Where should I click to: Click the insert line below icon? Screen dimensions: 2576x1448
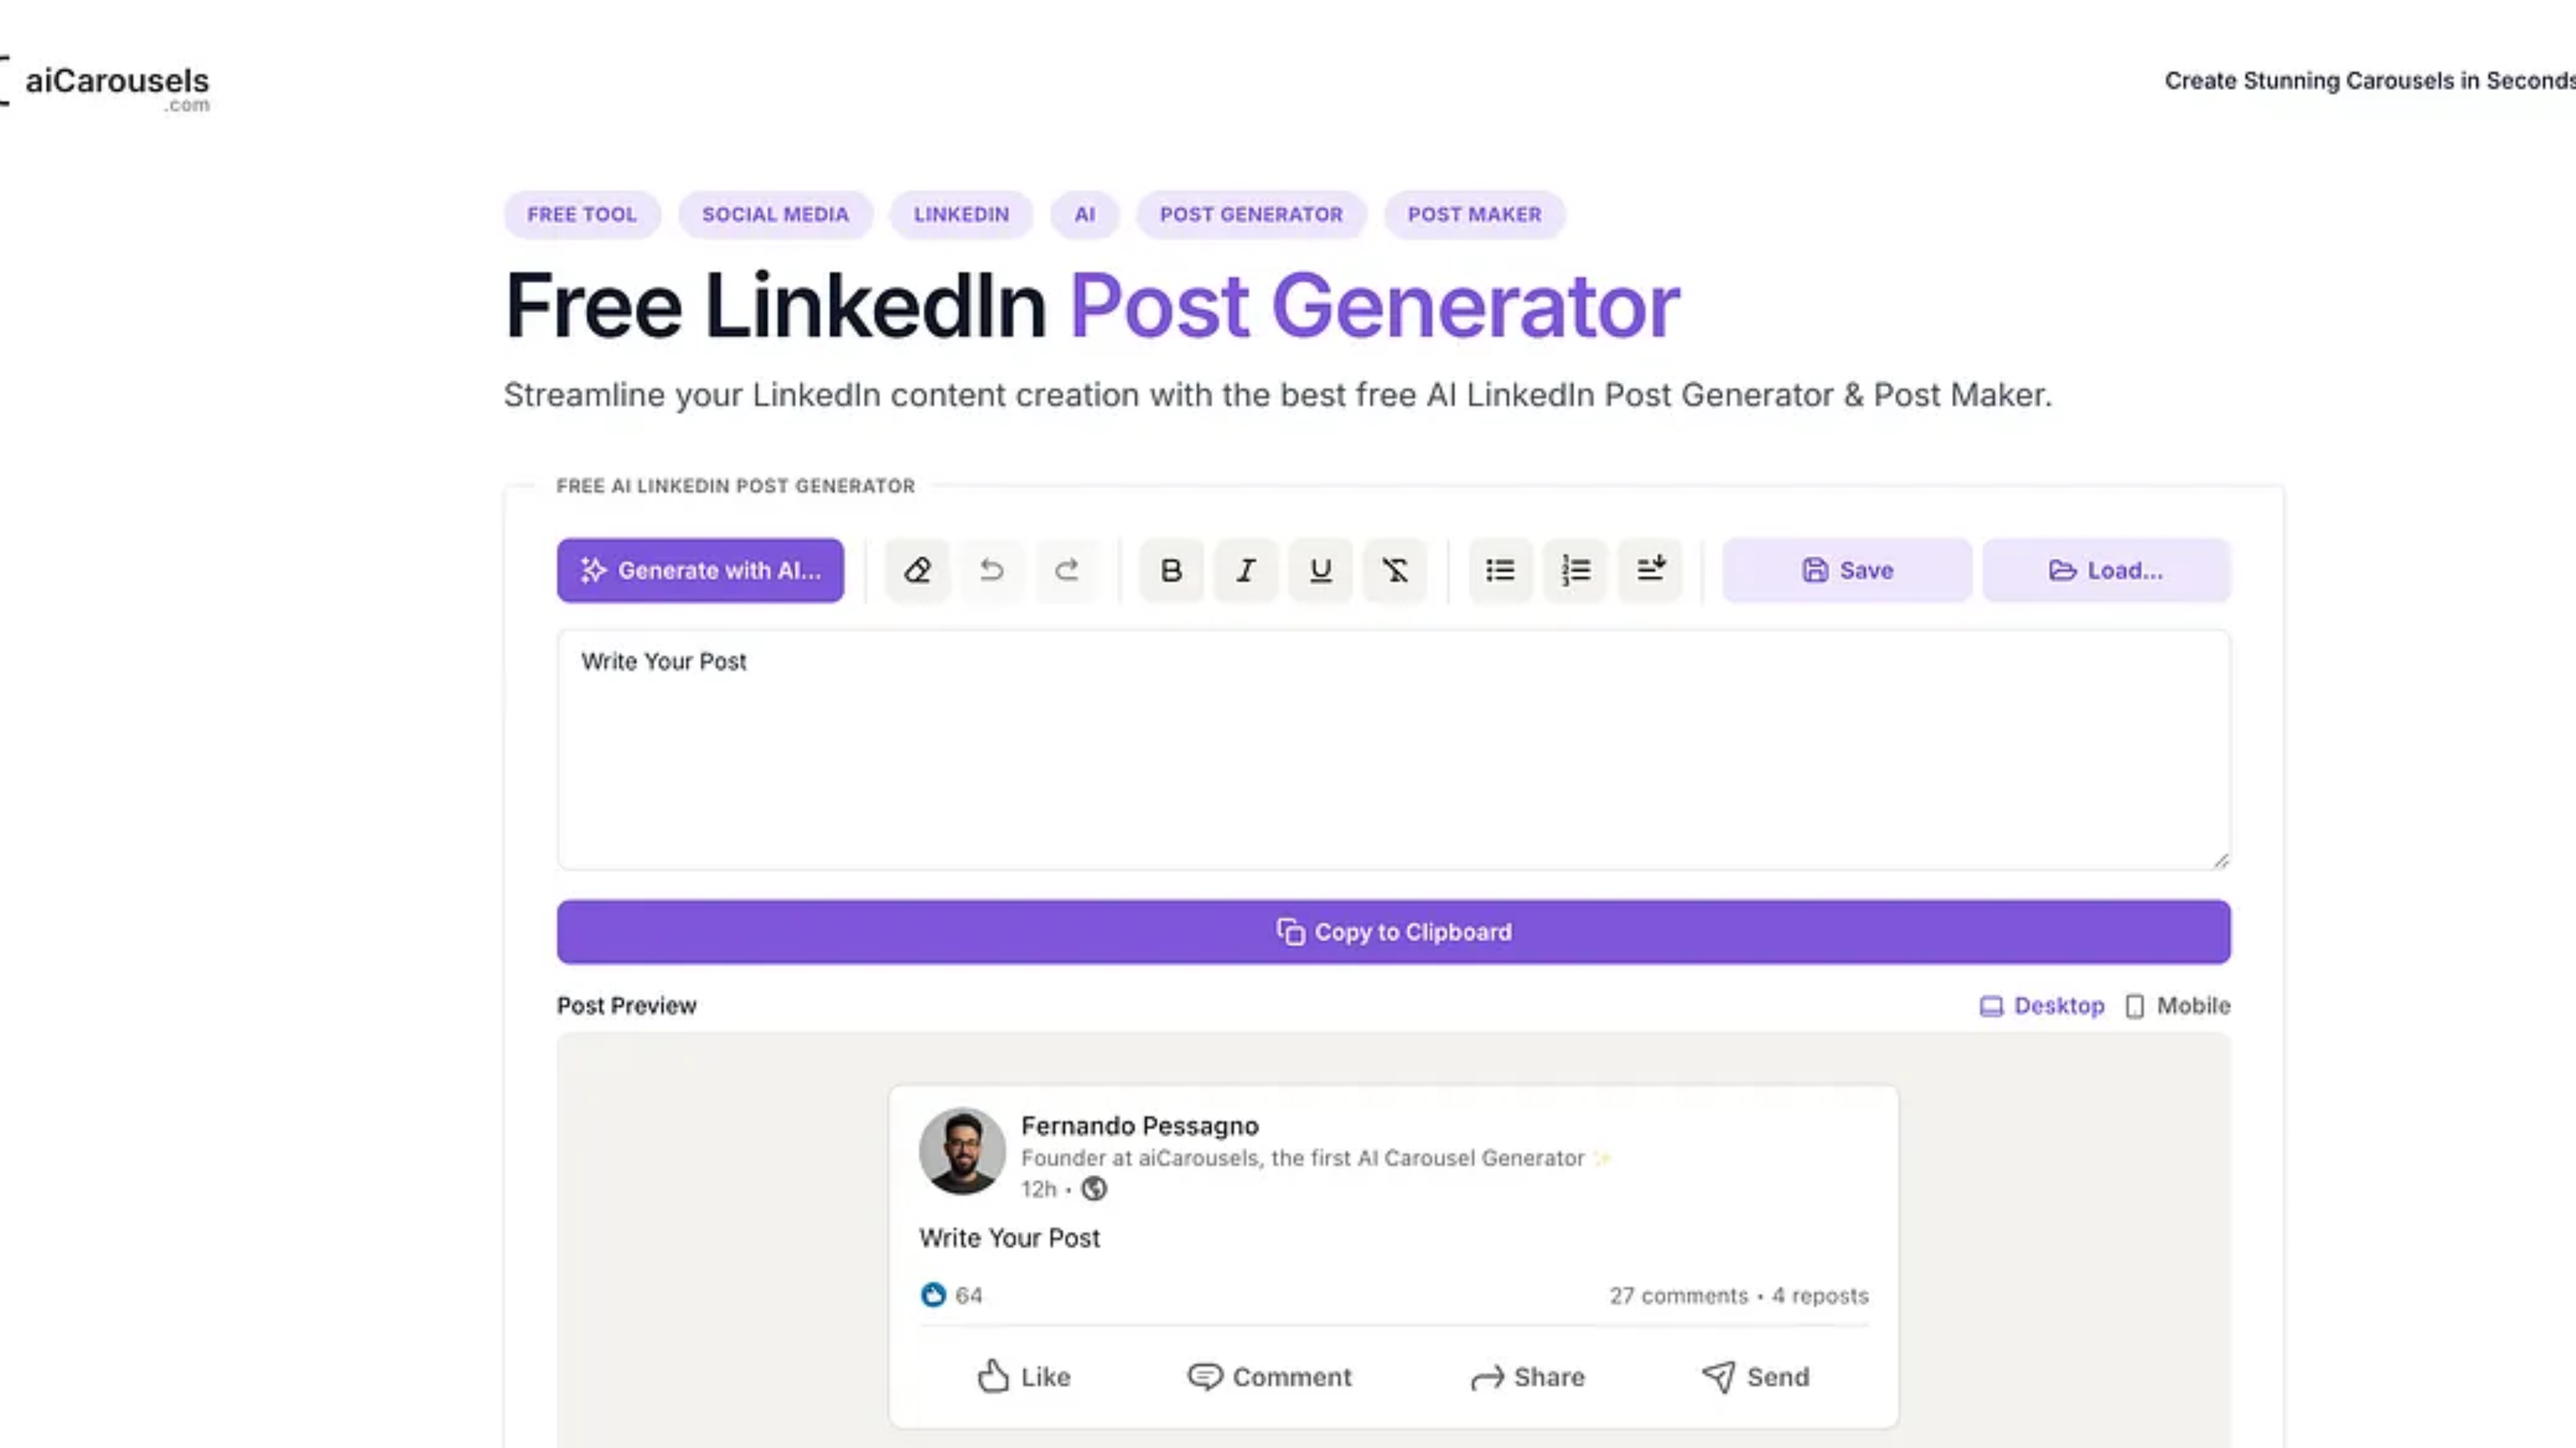[x=1650, y=571]
